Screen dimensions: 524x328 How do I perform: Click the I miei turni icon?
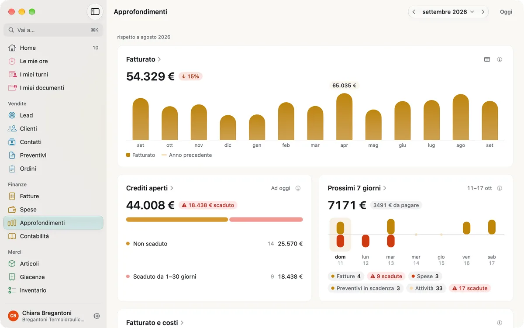point(12,74)
